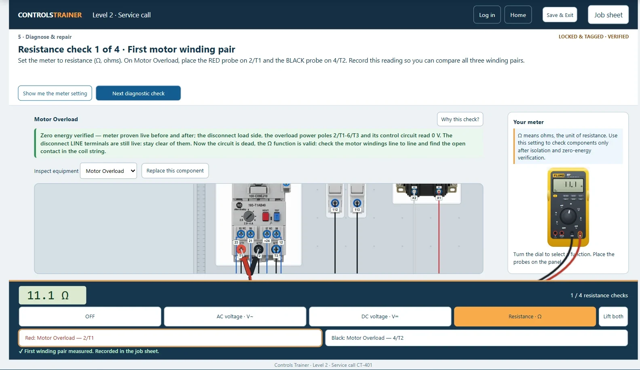Click the 'Your meter' panel heading
This screenshot has width=640, height=370.
(528, 122)
